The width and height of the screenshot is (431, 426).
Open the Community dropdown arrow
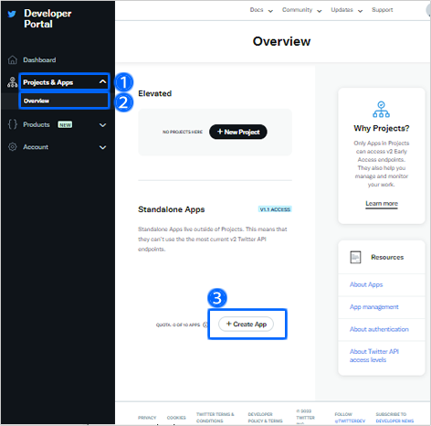(320, 11)
